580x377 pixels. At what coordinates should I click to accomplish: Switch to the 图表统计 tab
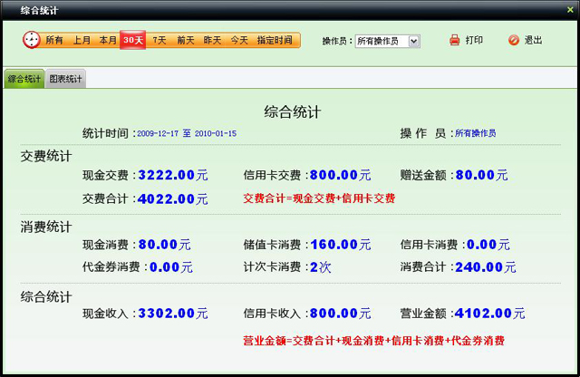tap(66, 79)
